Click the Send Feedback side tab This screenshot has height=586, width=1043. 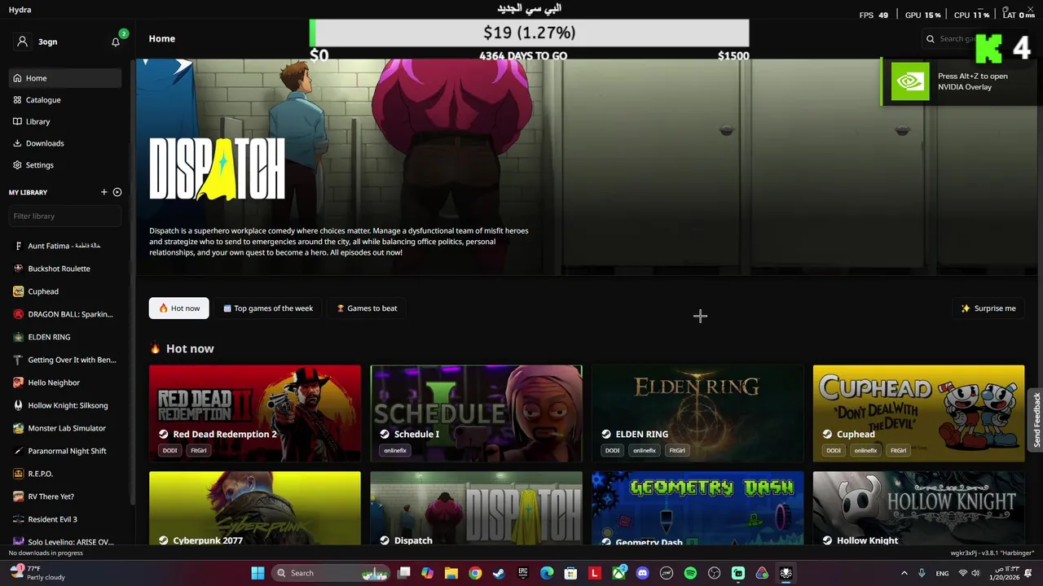click(x=1036, y=419)
